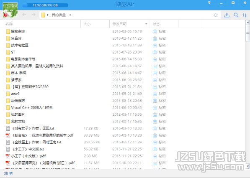Go forward with the right arrow
Image resolution: width=250 pixels, height=178 pixels.
[34, 15]
